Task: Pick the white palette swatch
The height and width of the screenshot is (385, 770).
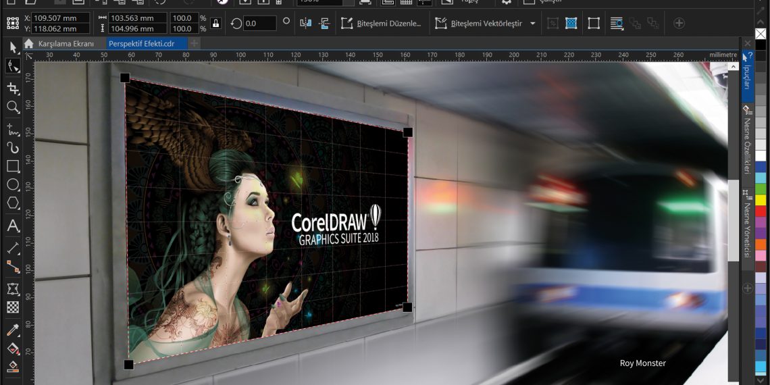Action: [761, 155]
